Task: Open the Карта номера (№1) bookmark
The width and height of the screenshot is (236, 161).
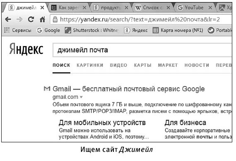Action: 178,30
